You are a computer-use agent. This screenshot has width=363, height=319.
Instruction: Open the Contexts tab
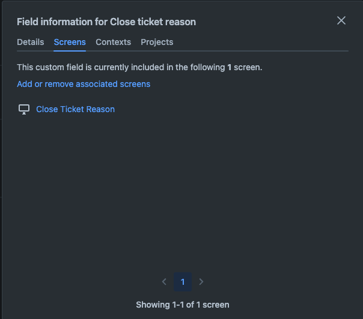(x=113, y=42)
